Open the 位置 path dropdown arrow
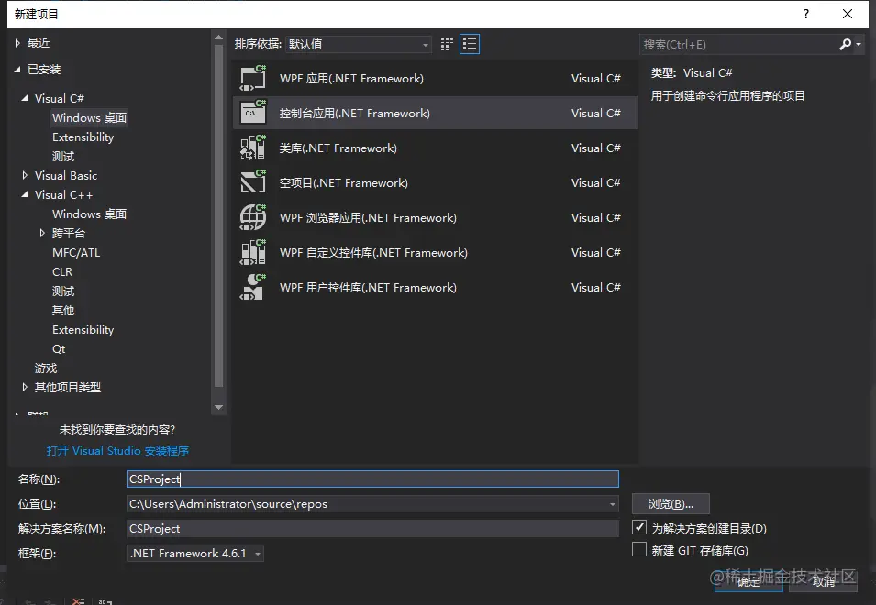This screenshot has height=605, width=876. click(613, 504)
